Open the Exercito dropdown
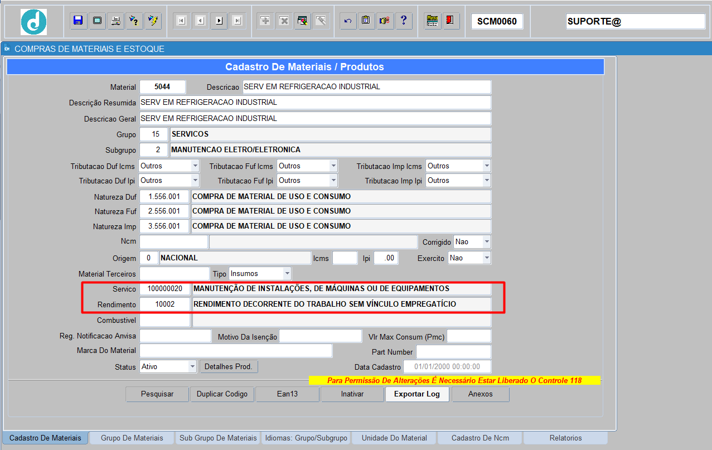Viewport: 712px width, 450px height. pyautogui.click(x=487, y=258)
